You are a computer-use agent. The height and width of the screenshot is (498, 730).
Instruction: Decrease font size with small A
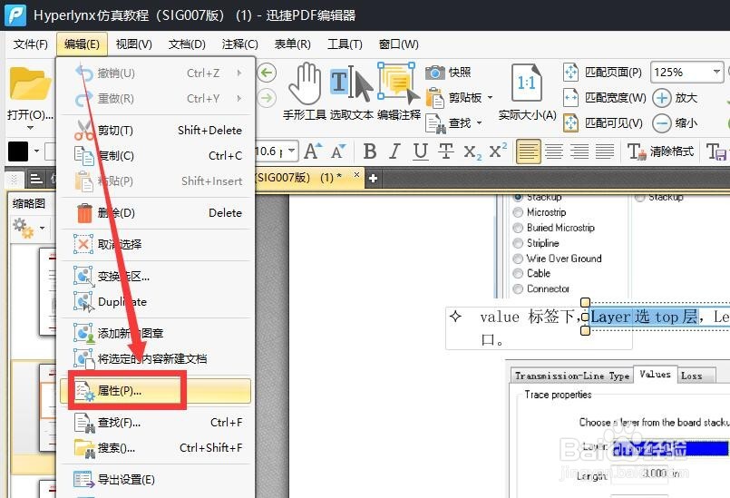point(338,151)
